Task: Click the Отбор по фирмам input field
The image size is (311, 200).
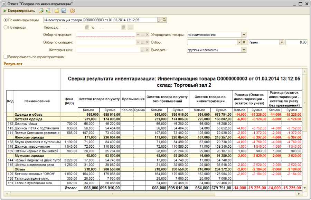Action: [106, 35]
